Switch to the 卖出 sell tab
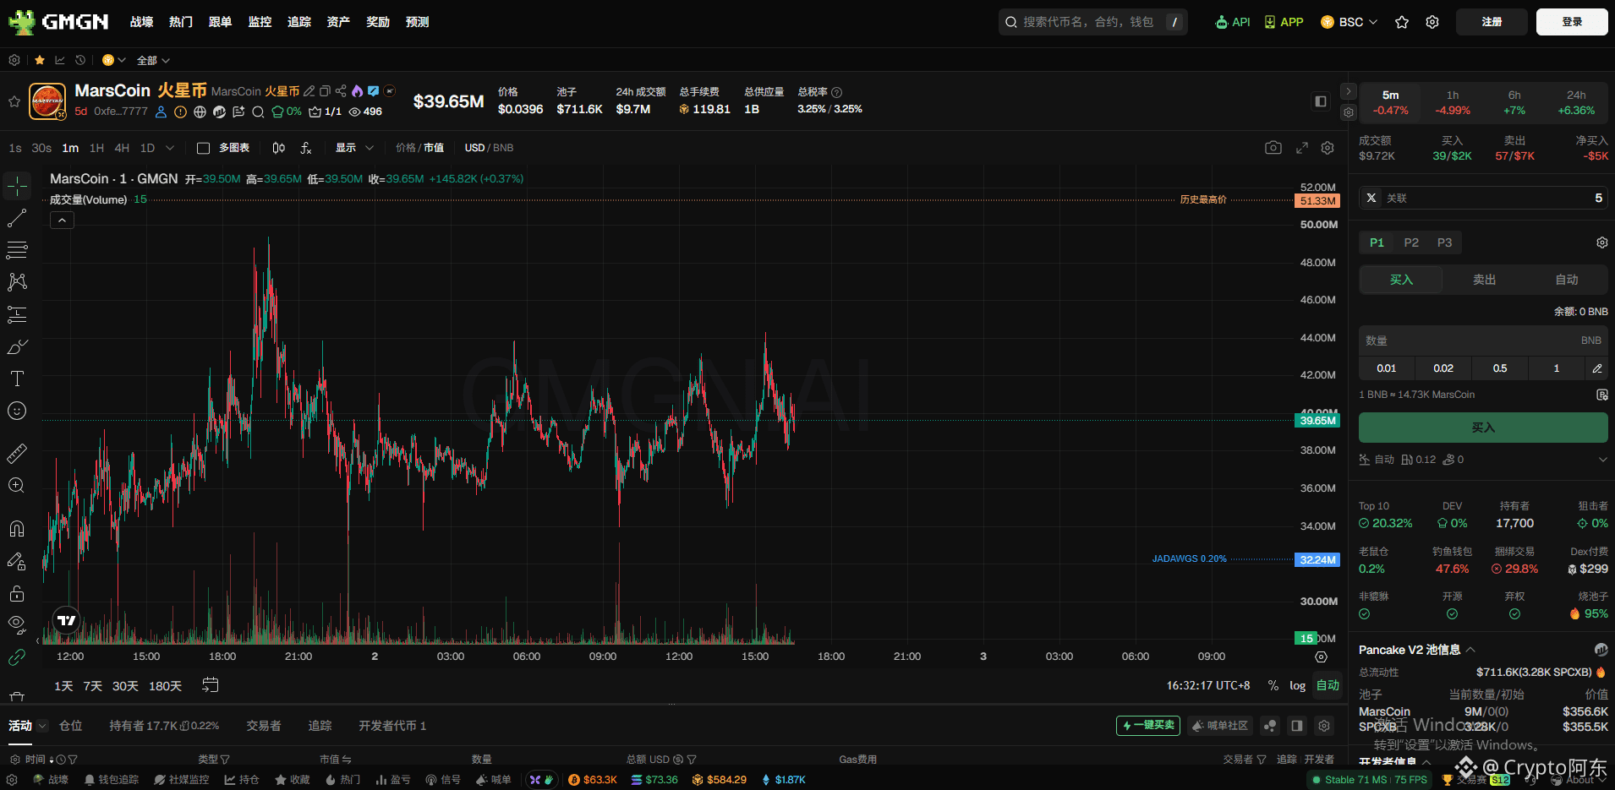Image resolution: width=1615 pixels, height=790 pixels. coord(1484,280)
